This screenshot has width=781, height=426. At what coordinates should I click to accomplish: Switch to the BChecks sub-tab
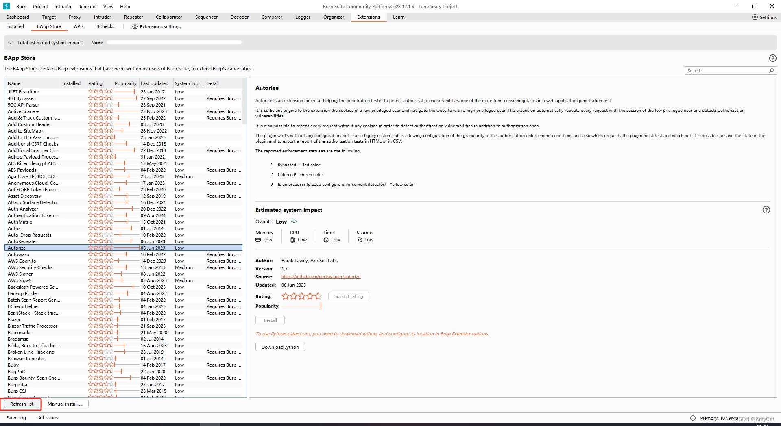pos(105,26)
